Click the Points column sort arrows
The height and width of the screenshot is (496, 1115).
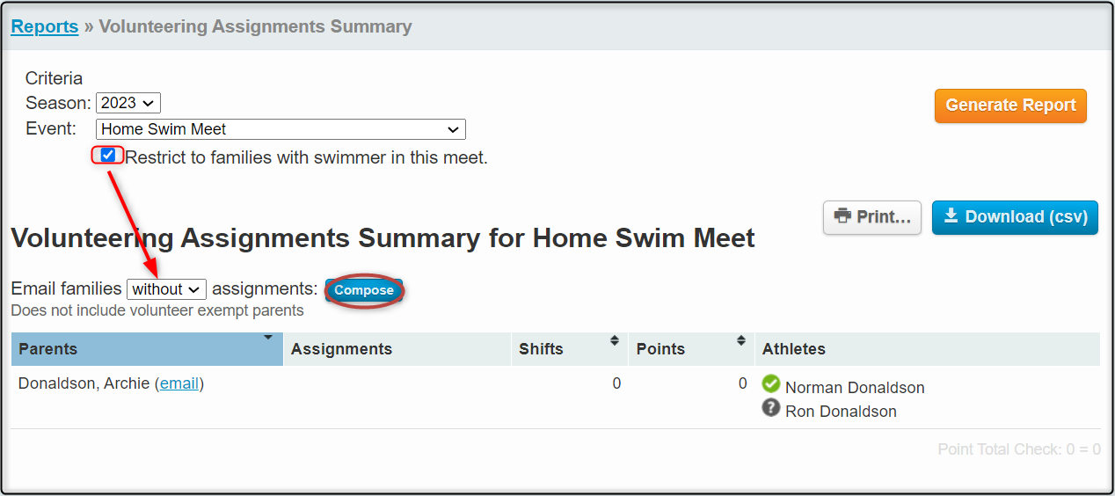[741, 341]
